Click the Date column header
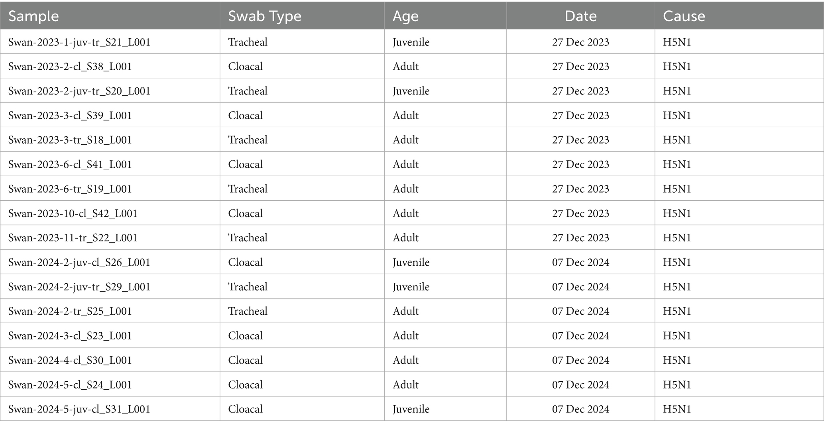Image resolution: width=824 pixels, height=428 pixels. (580, 16)
